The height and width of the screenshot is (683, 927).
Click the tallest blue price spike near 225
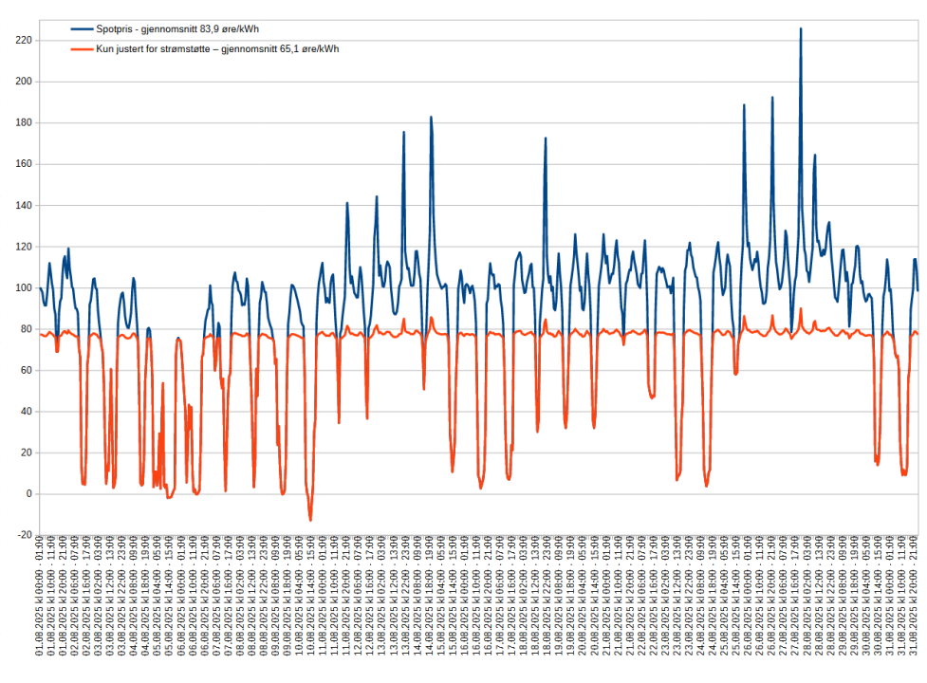click(803, 31)
